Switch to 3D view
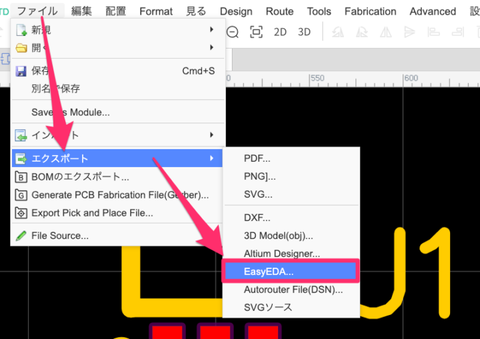 click(304, 32)
